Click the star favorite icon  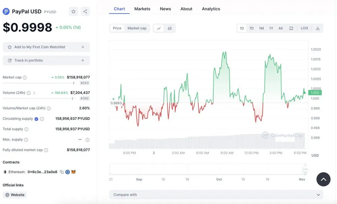(73, 11)
